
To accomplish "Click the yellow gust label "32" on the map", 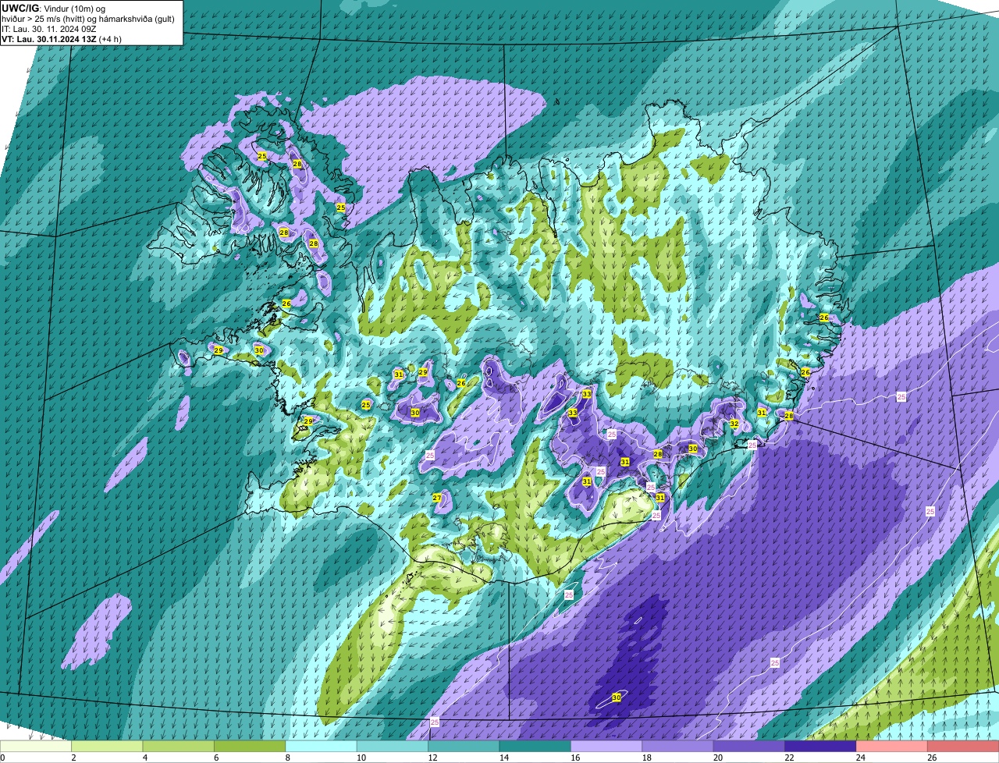I will [x=734, y=424].
